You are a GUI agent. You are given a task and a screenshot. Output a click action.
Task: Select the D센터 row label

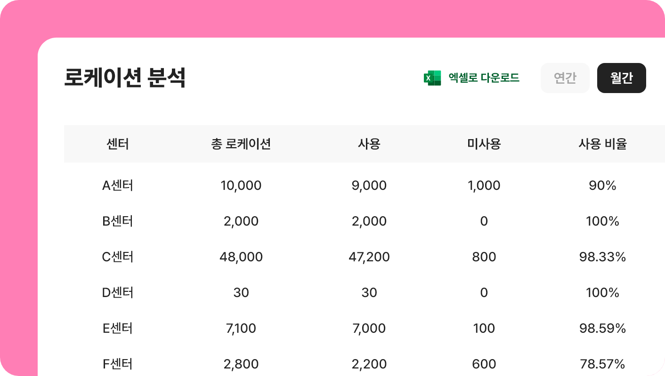pos(118,293)
